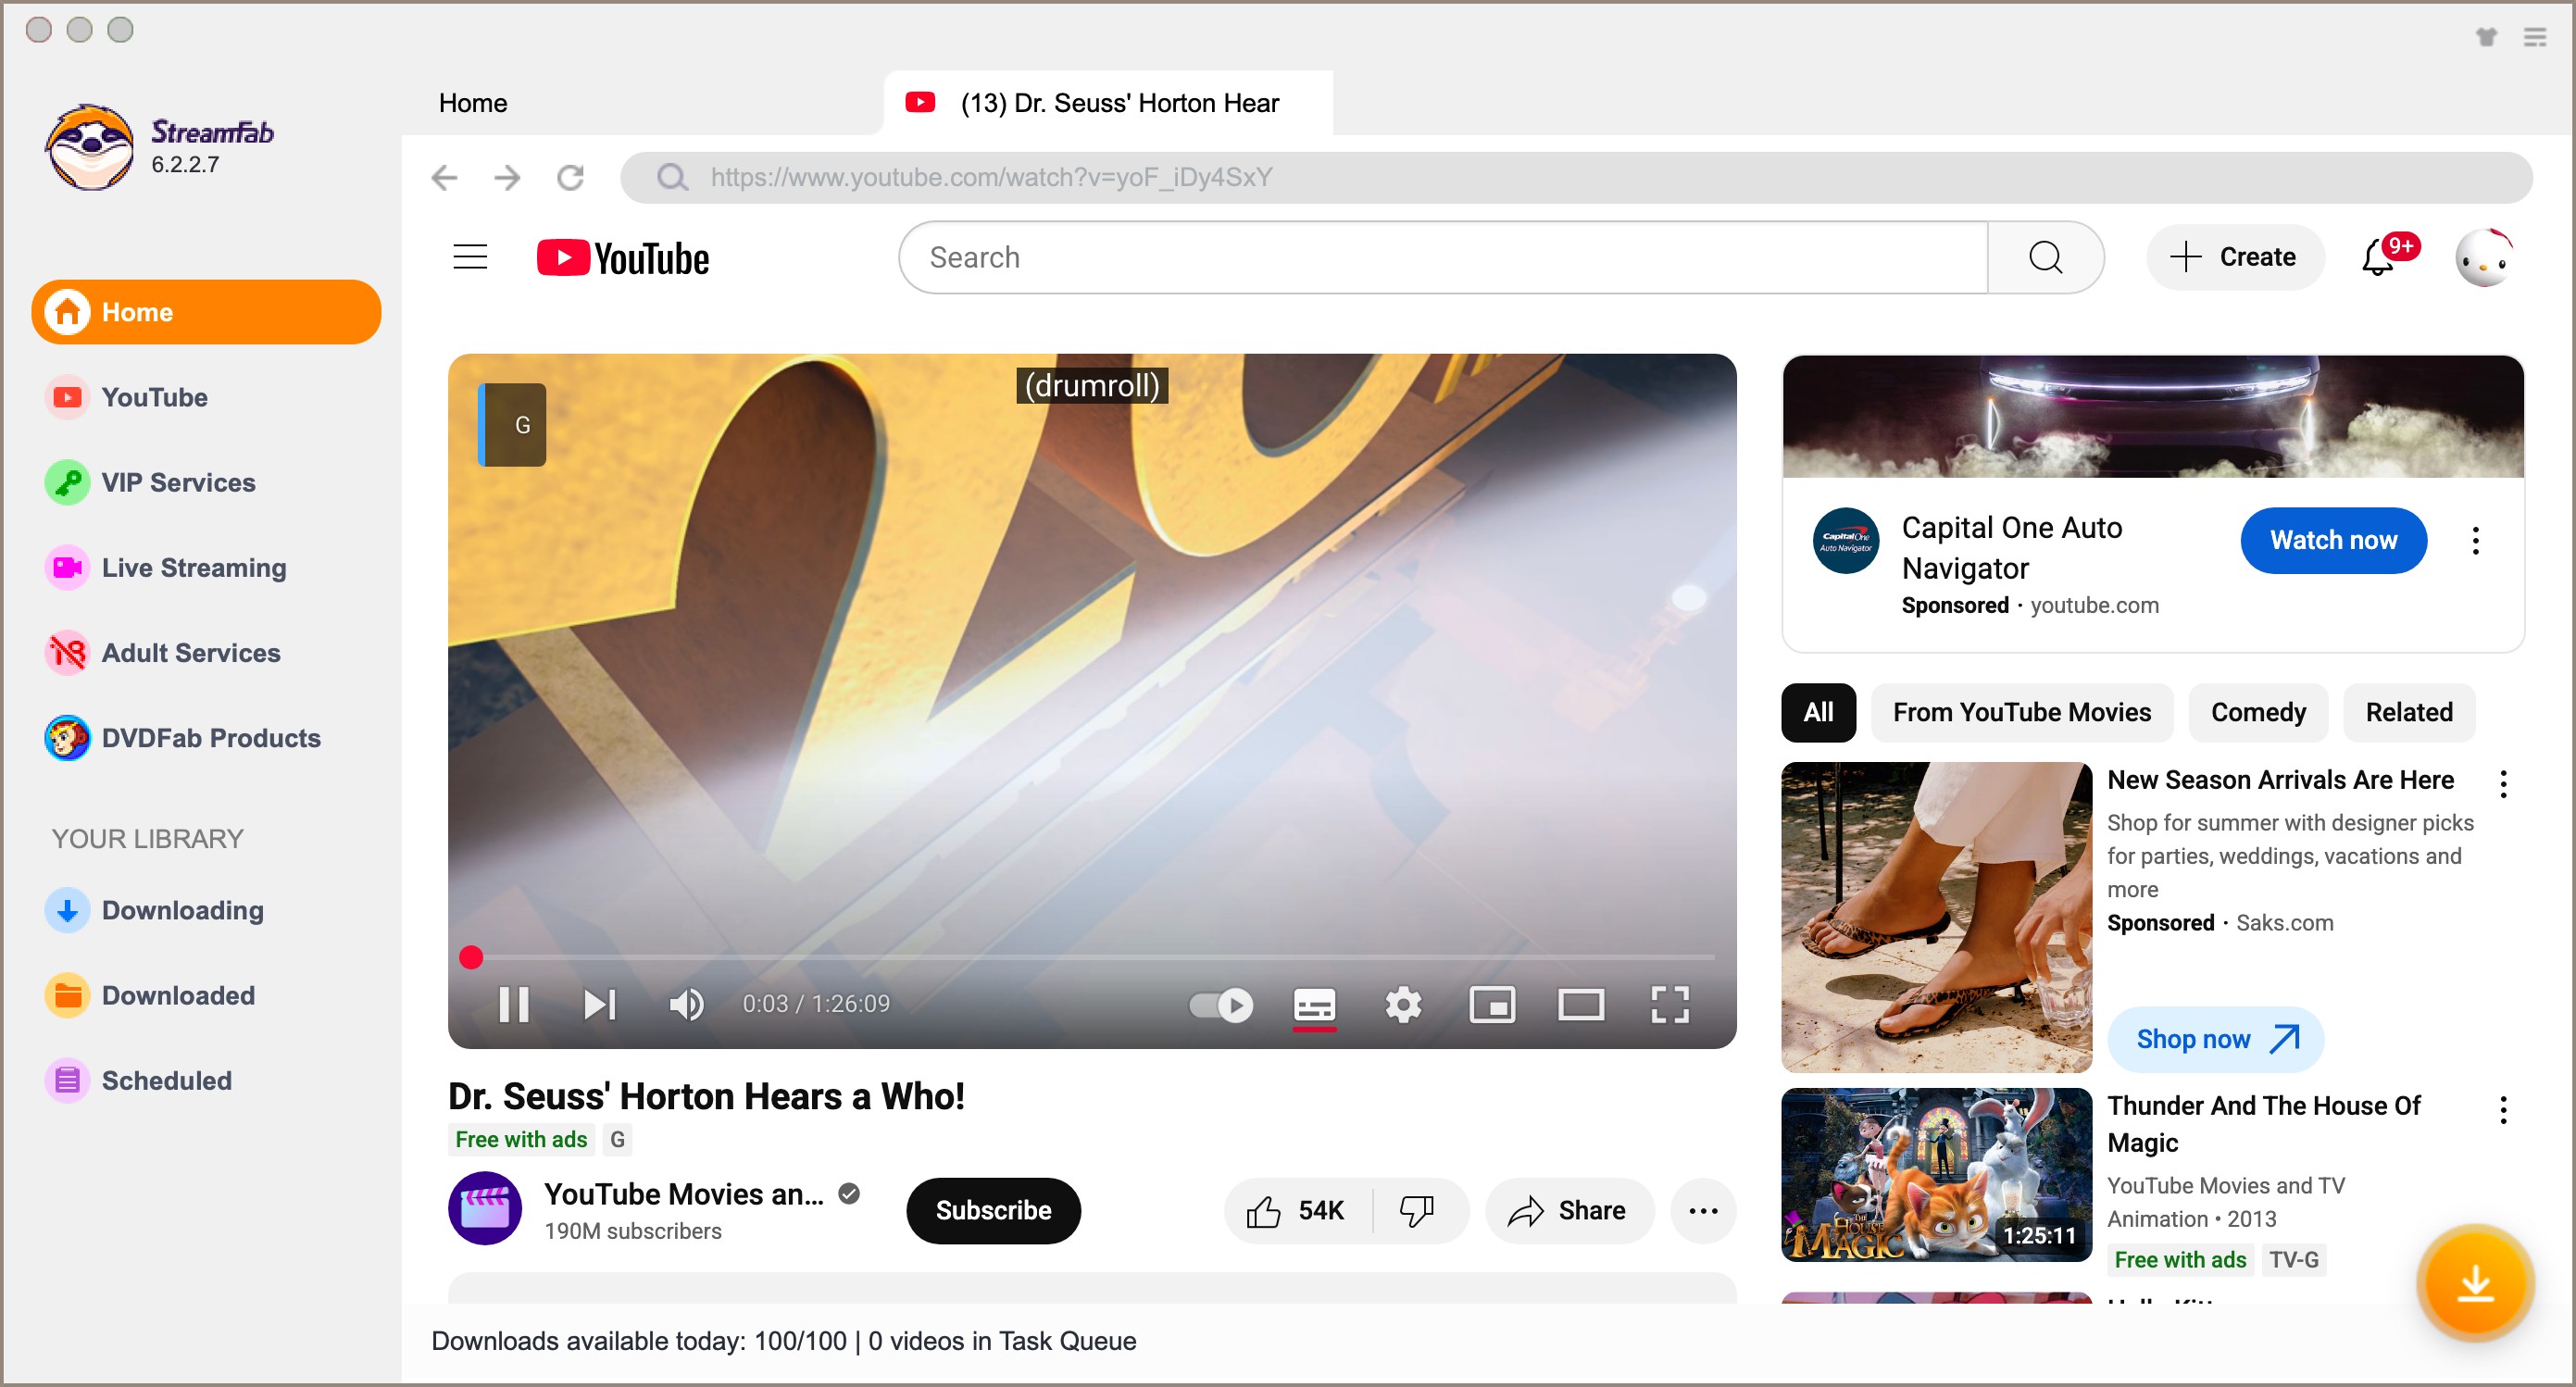This screenshot has height=1387, width=2576.
Task: Select the All filter chip
Action: [x=1819, y=713]
